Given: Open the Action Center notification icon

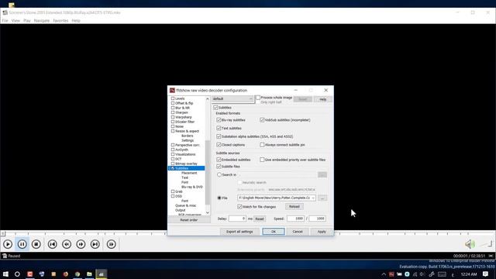Looking at the screenshot, I should (486, 274).
